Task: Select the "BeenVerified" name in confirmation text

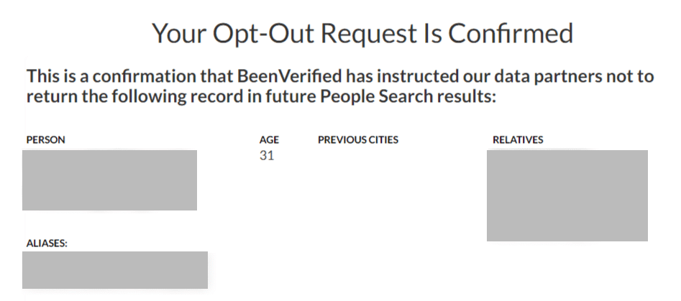Action: click(289, 76)
